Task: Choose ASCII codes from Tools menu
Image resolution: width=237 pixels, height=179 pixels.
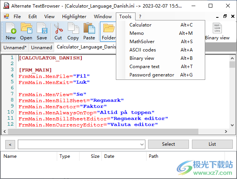Action: 161,50
